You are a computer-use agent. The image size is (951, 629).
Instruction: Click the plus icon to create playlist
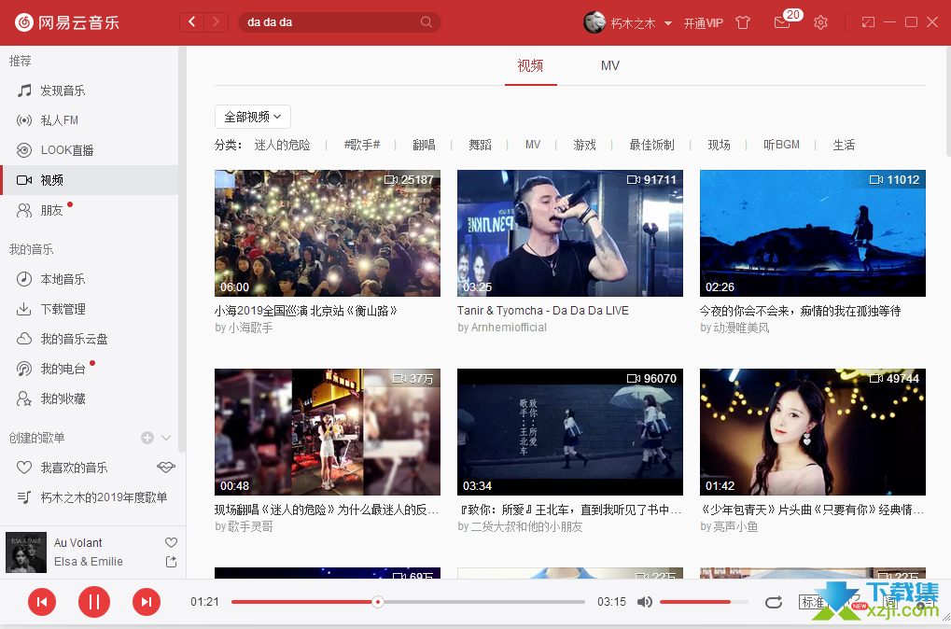click(147, 438)
